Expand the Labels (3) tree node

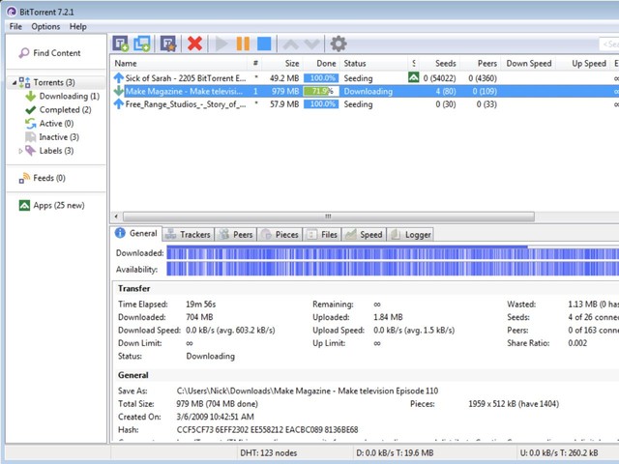20,151
